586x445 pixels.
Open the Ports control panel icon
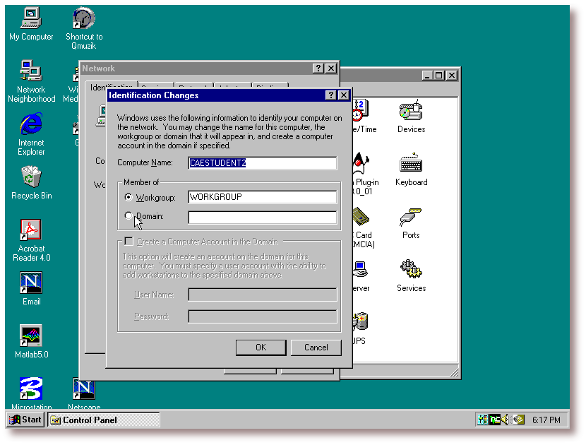point(411,218)
